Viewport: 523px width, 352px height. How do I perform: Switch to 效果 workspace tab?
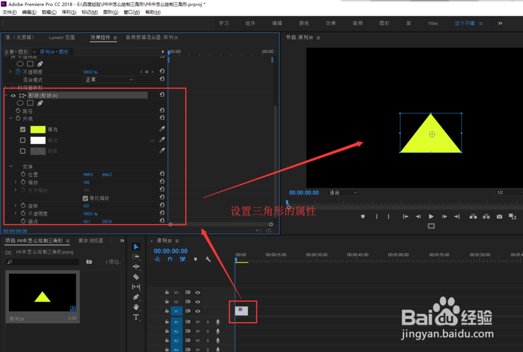[331, 24]
